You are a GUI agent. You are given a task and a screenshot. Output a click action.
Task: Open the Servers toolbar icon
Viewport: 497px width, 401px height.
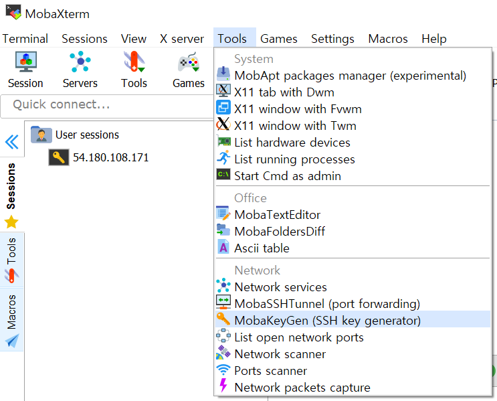pyautogui.click(x=80, y=62)
